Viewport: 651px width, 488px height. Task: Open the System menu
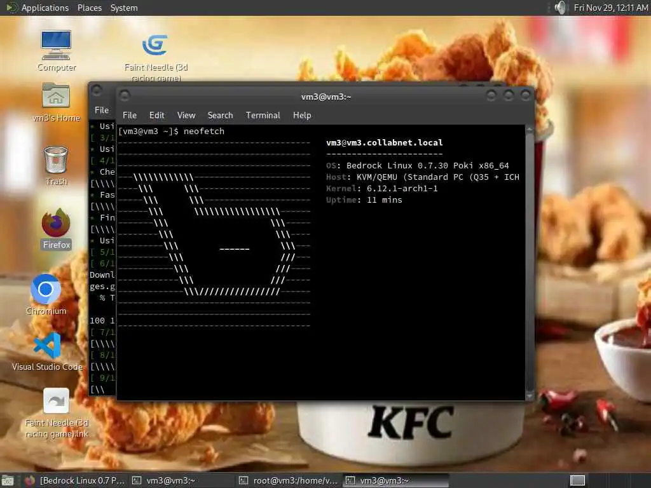tap(124, 8)
